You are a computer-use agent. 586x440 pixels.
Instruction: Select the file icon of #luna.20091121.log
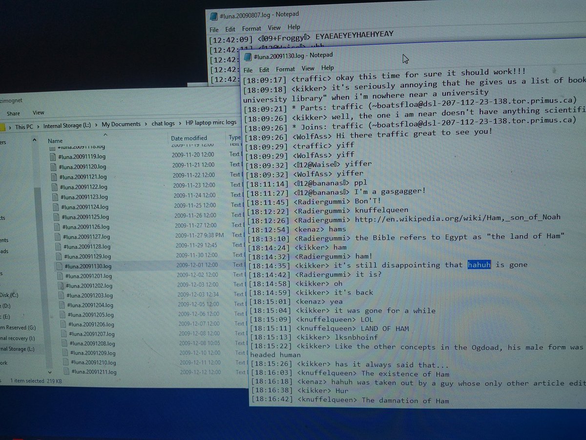coord(55,177)
